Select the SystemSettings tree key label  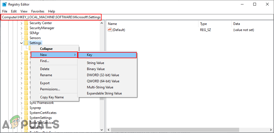(x=40, y=118)
